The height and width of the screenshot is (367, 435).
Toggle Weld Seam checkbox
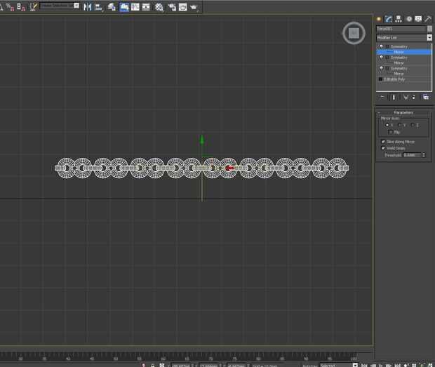click(x=383, y=148)
